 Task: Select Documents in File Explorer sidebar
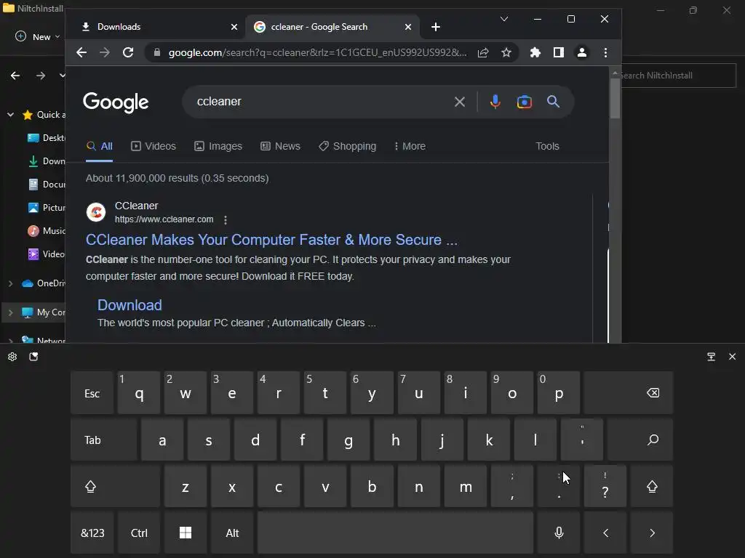[x=46, y=184]
